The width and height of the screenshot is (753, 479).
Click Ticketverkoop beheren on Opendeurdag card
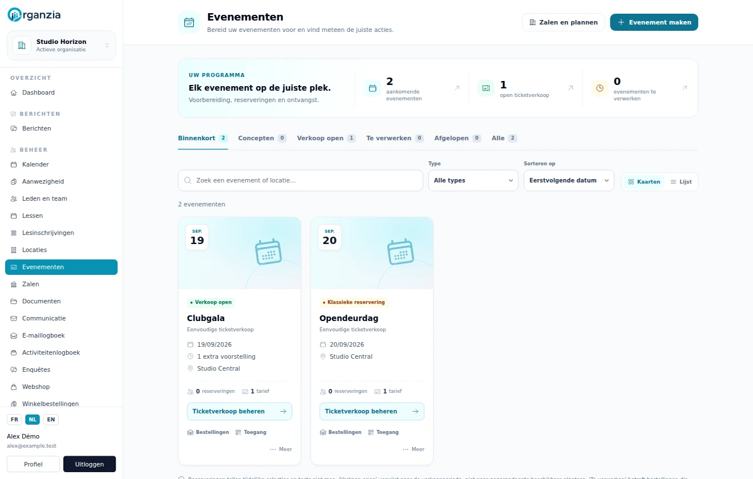[372, 411]
